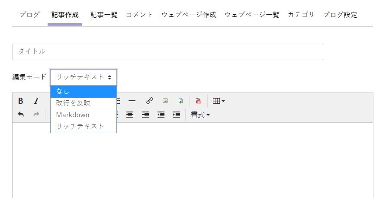
Task: Go to the カテゴリ tab
Action: [301, 15]
